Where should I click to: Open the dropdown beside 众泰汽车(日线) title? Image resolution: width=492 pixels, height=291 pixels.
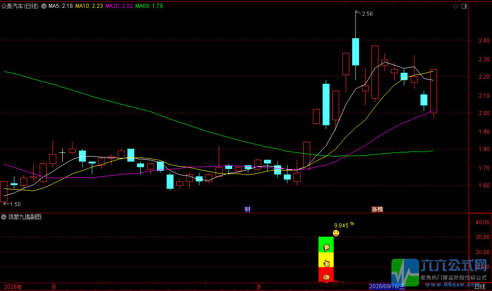(x=44, y=6)
